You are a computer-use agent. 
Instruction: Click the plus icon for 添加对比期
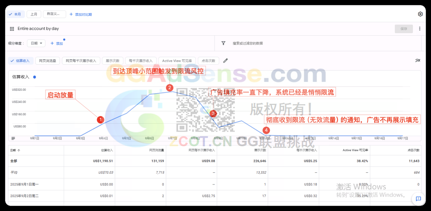[71, 14]
